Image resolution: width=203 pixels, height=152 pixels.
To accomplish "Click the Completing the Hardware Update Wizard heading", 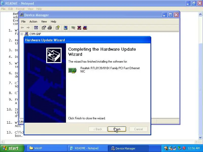I will click(102, 52).
